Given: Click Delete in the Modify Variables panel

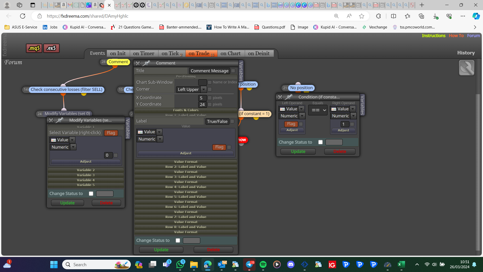Looking at the screenshot, I should click(x=106, y=203).
